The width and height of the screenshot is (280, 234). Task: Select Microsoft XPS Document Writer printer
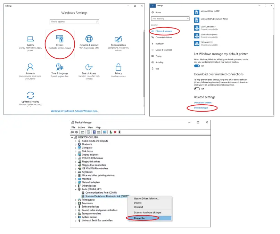(x=211, y=20)
